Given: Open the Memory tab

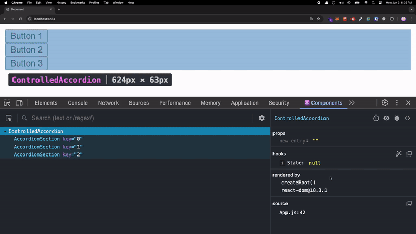Looking at the screenshot, I should click(x=211, y=103).
